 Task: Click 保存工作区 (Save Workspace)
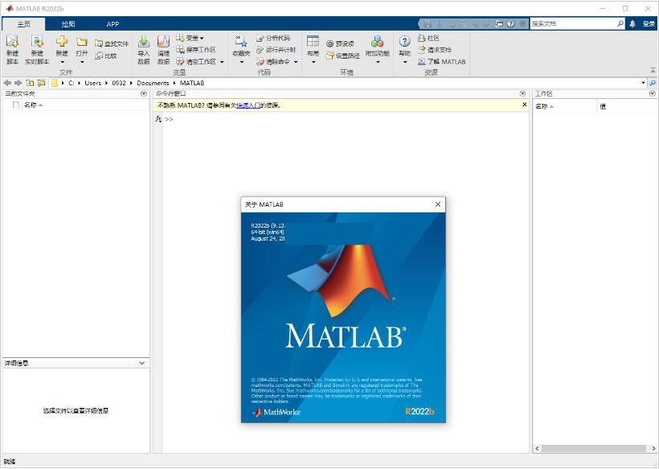pos(196,50)
